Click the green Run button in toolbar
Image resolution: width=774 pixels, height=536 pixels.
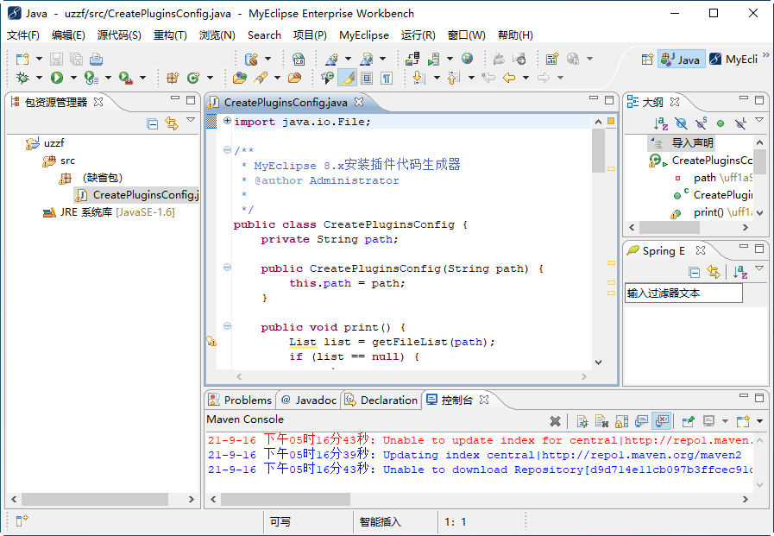(57, 78)
